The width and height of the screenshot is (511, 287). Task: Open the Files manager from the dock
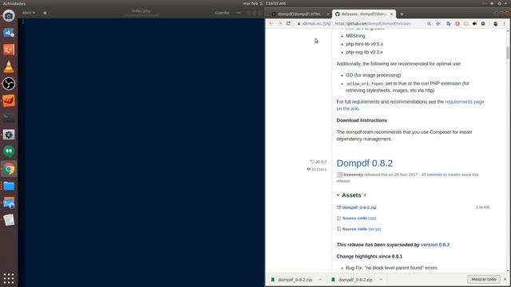point(9,186)
